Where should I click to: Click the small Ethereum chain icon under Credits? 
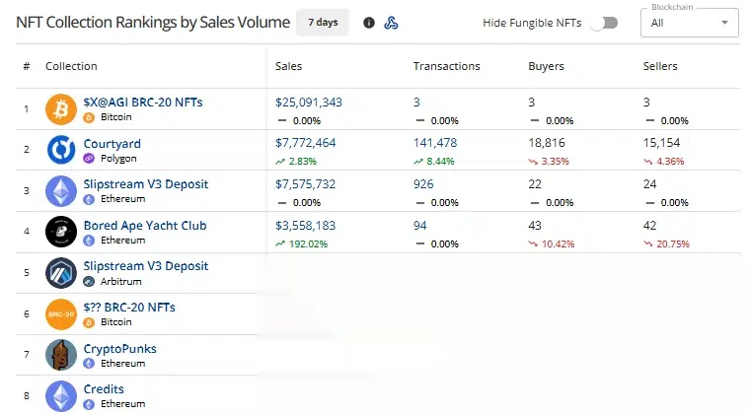(x=89, y=404)
